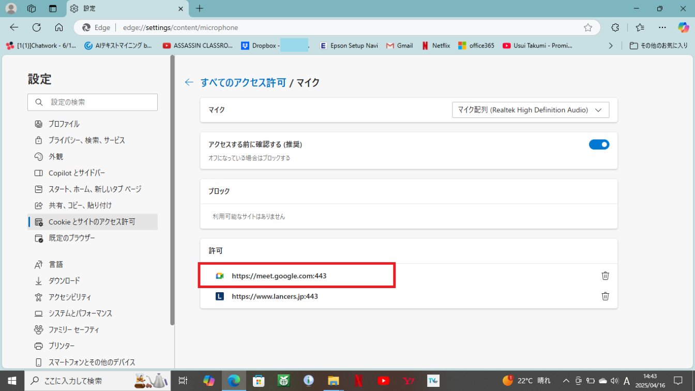Go to Home via house icon
This screenshot has height=391, width=695.
59,27
